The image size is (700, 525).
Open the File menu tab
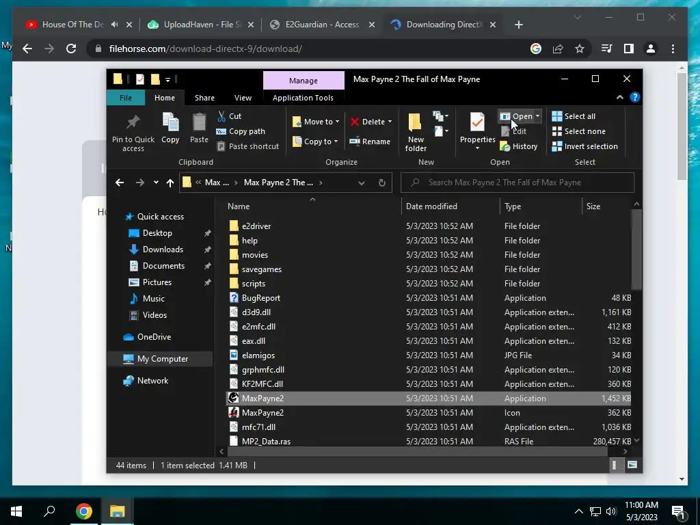tap(126, 98)
